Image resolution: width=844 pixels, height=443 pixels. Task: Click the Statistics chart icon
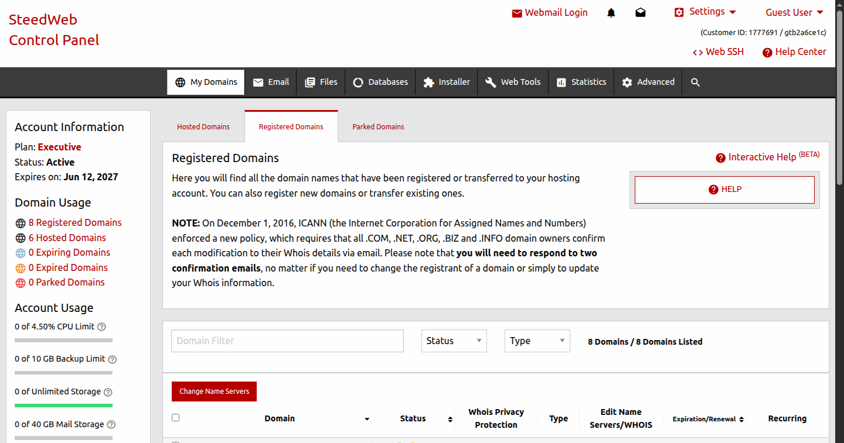point(561,83)
